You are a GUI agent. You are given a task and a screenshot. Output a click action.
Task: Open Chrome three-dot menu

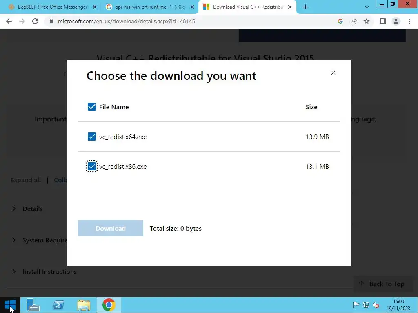[409, 21]
